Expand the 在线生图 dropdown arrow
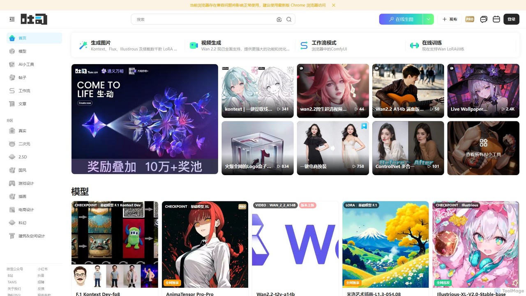The height and width of the screenshot is (296, 526). pyautogui.click(x=428, y=19)
